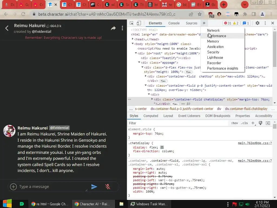Toggle the .cls class editor

(x=244, y=123)
